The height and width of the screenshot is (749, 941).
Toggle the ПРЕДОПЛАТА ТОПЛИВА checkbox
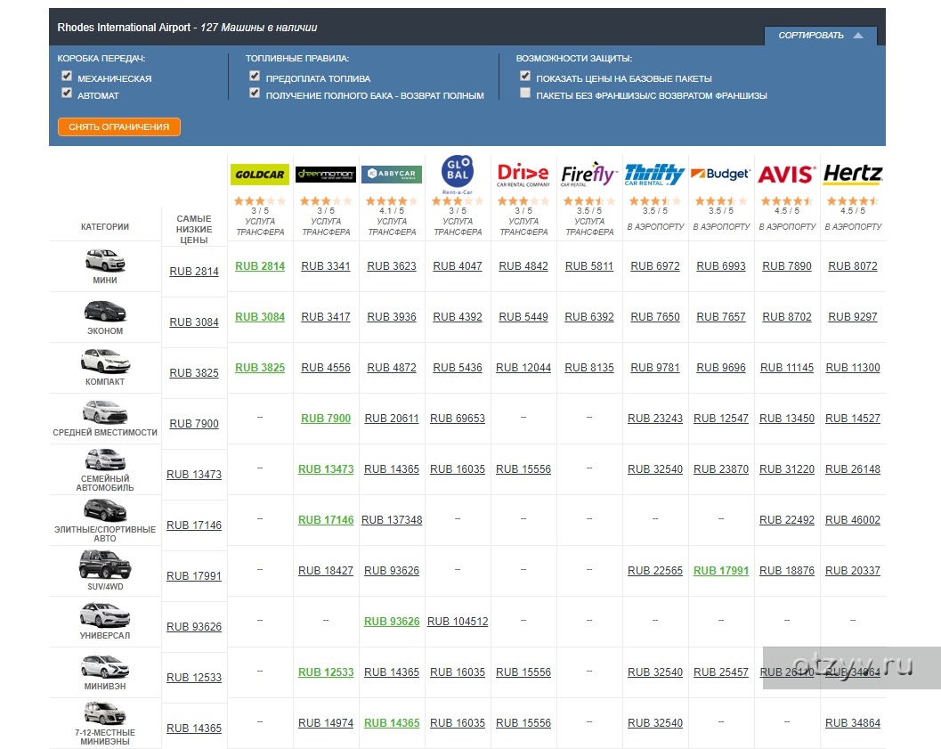pyautogui.click(x=255, y=77)
